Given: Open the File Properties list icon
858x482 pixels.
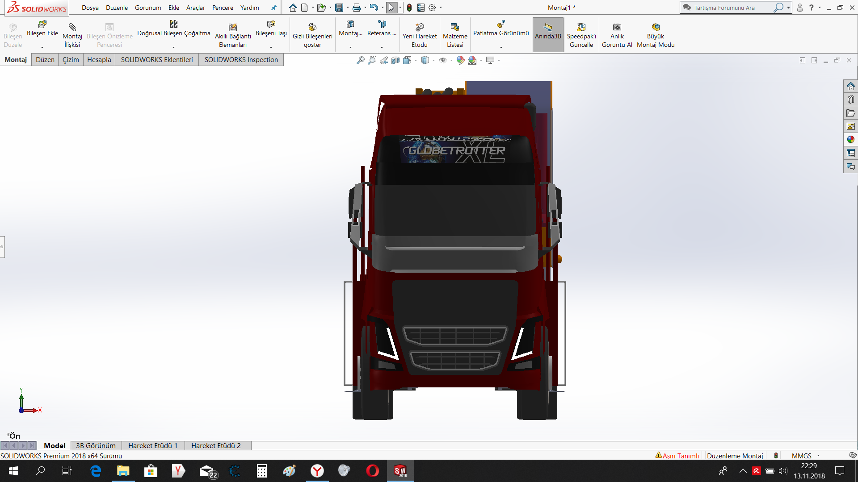Looking at the screenshot, I should 421,8.
